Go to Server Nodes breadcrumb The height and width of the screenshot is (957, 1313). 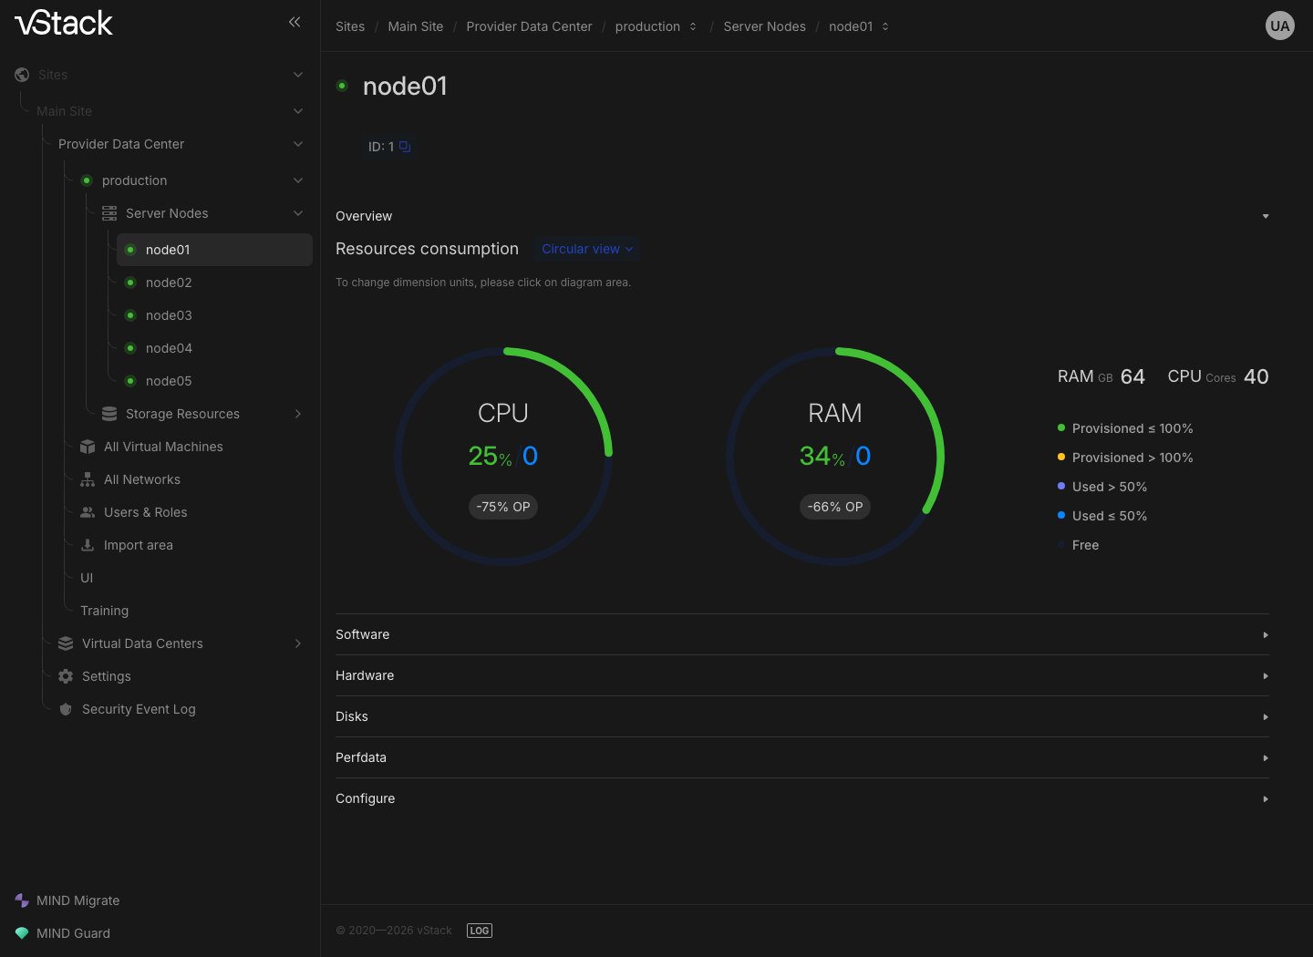point(764,26)
